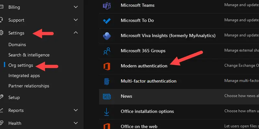Click the Office icon beside Modern authentication

(107, 66)
